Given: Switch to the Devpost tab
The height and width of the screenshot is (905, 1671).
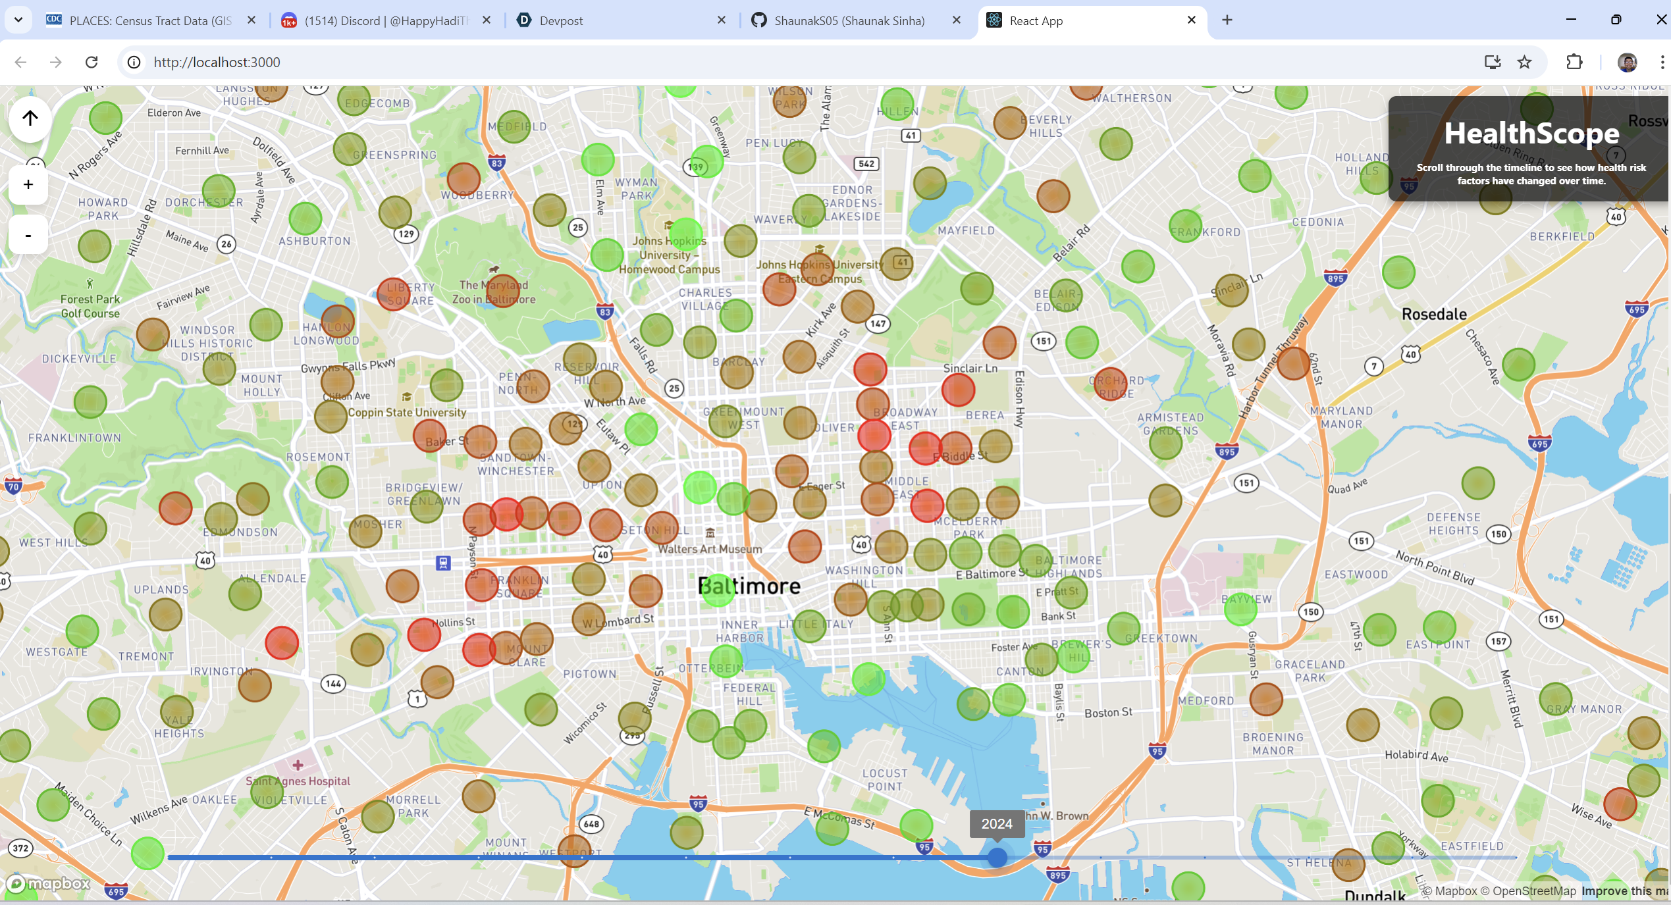Looking at the screenshot, I should [561, 20].
